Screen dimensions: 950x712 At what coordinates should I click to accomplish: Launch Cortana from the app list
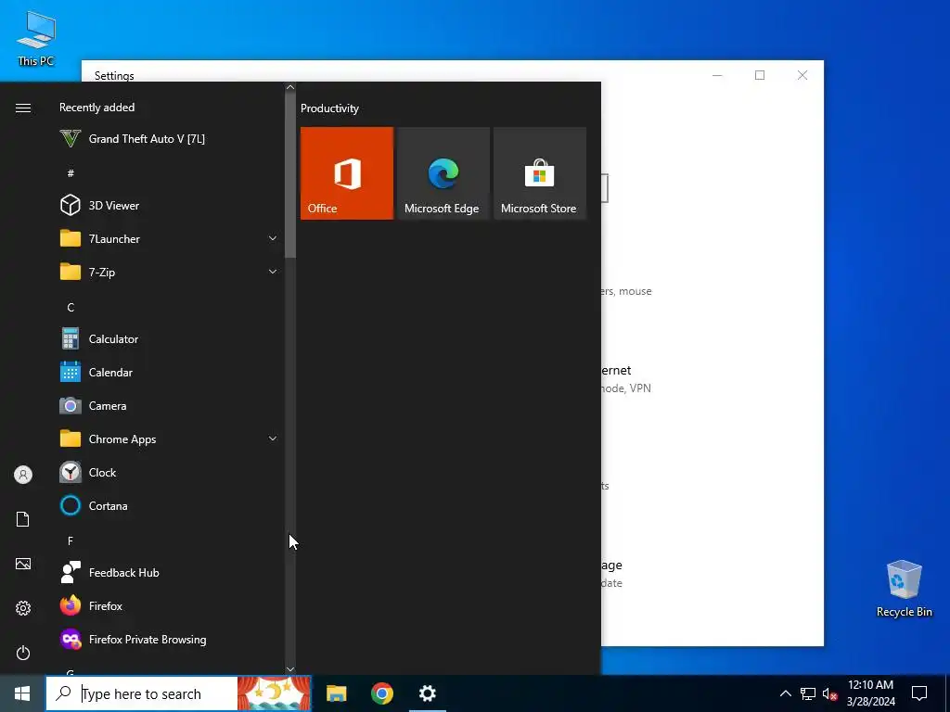click(170, 505)
